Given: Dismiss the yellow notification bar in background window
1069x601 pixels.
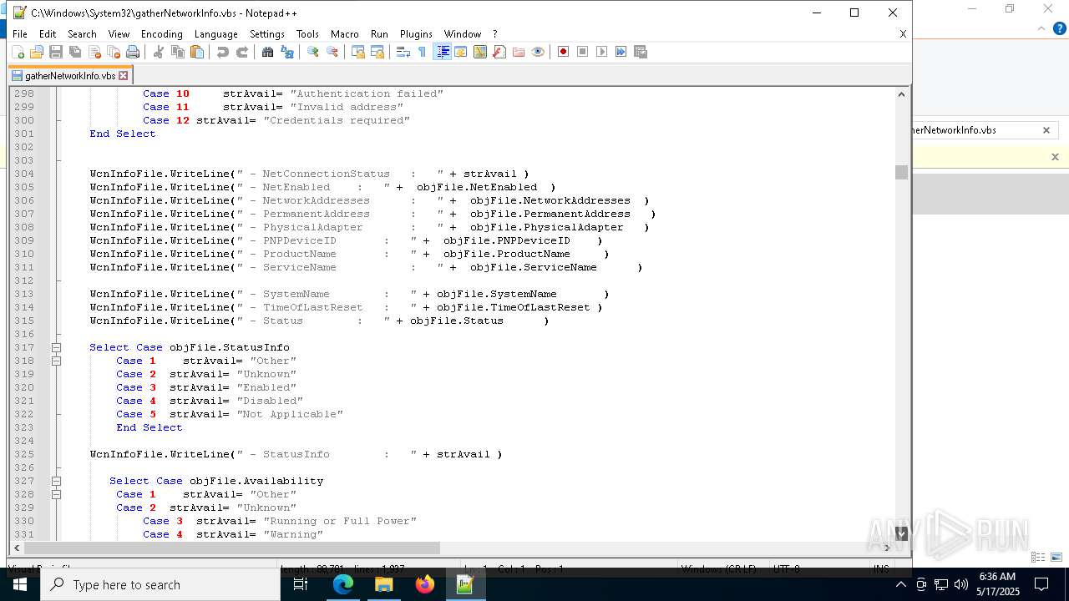Looking at the screenshot, I should [1055, 157].
